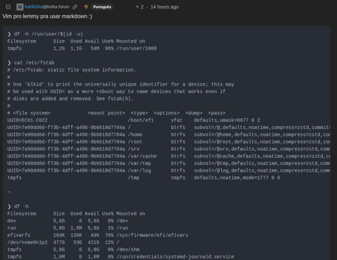Click the '/dev/shm' mount path
This screenshot has width=337, height=260.
click(x=128, y=249)
